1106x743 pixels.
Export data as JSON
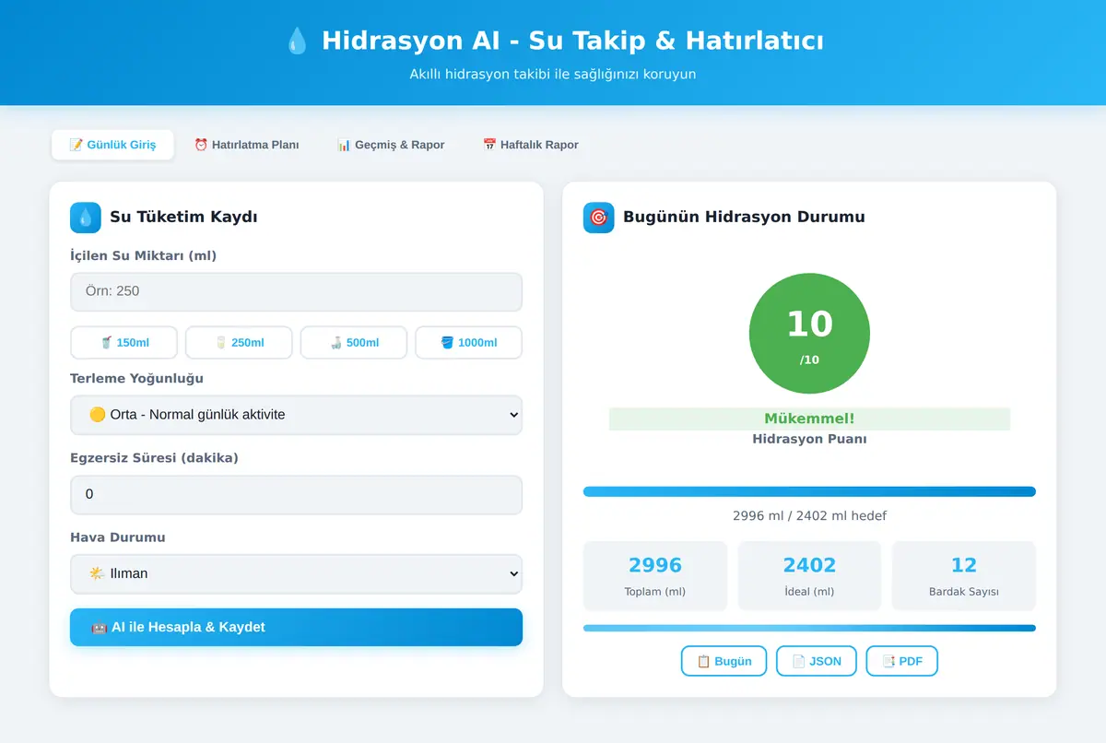816,661
